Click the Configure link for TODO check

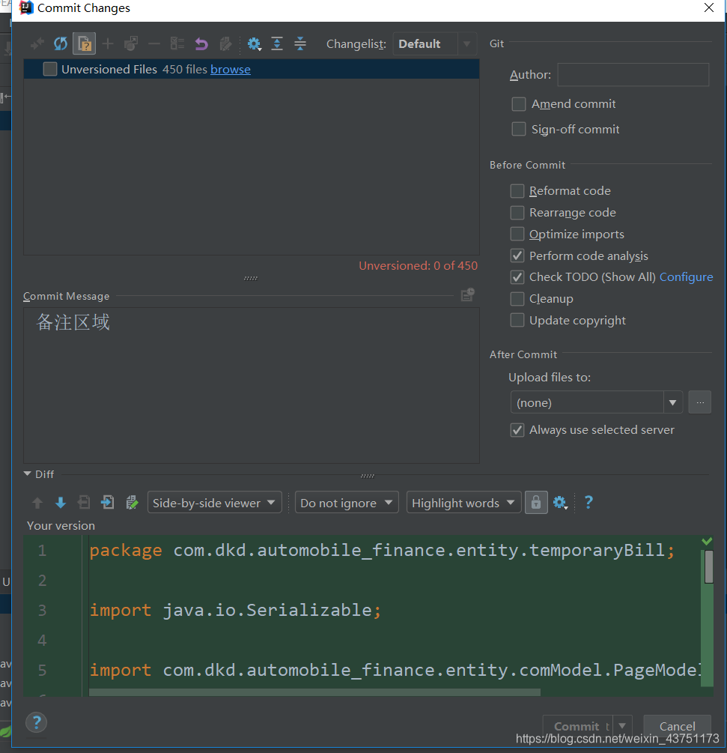(x=686, y=277)
